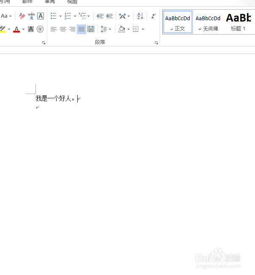Viewport: 255px width, 275px height.
Task: Apply a bulleted list
Action: click(54, 16)
